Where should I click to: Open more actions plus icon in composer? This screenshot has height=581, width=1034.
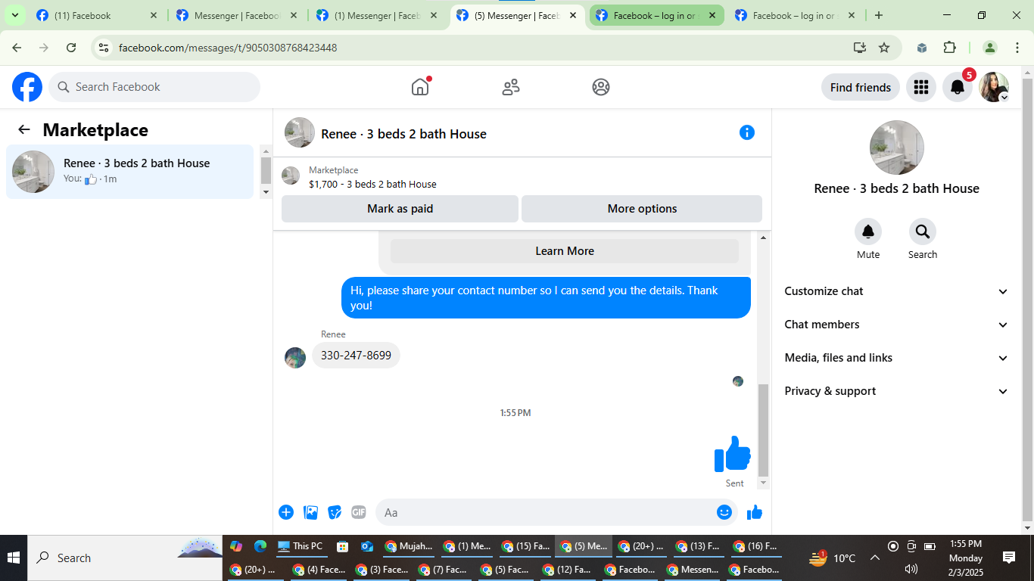[286, 512]
